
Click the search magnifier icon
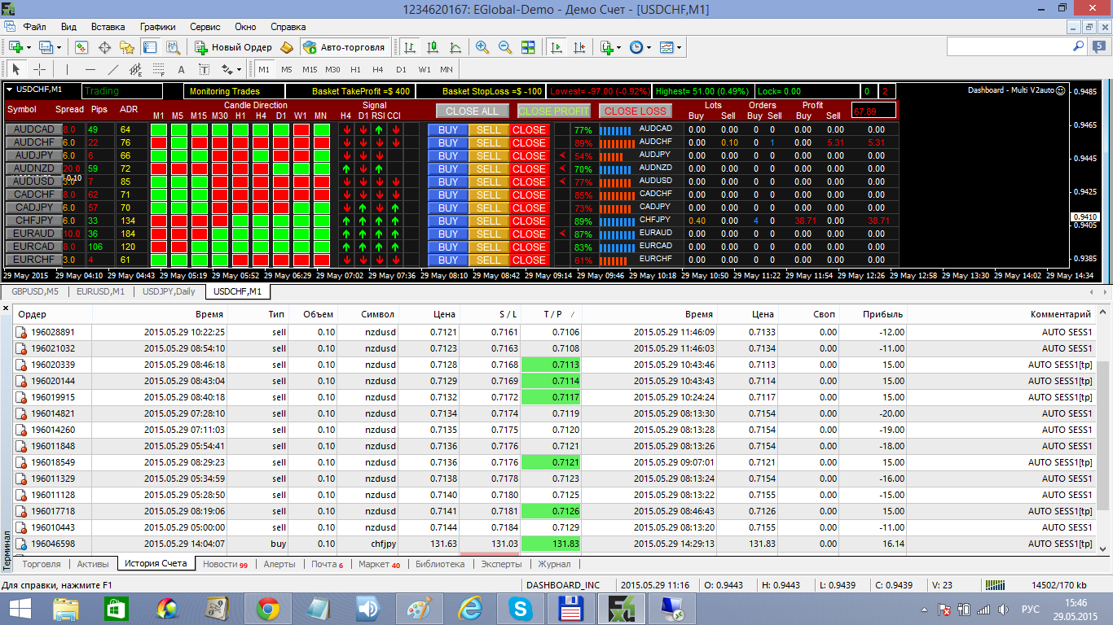[x=1079, y=47]
